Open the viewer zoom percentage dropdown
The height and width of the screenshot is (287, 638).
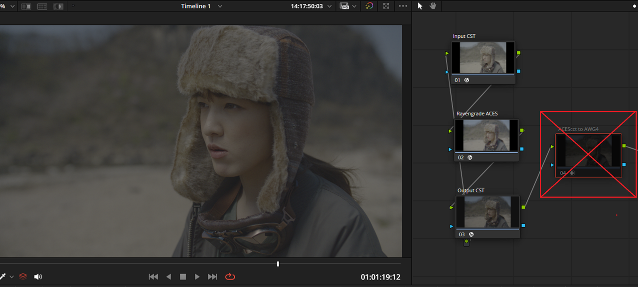(12, 6)
